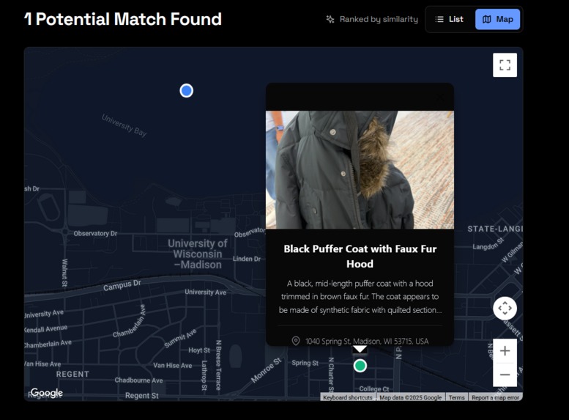
Task: Open the Black Puffer Coat with Faux Fur Hood title
Action: (360, 256)
